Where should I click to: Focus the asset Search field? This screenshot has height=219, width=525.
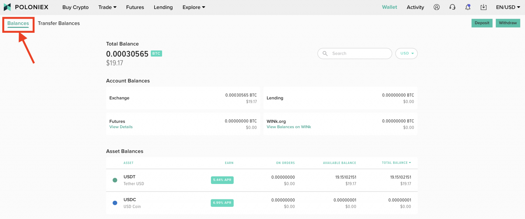(x=355, y=53)
